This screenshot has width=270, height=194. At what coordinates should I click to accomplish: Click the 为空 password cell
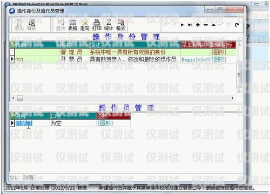pyautogui.click(x=73, y=123)
